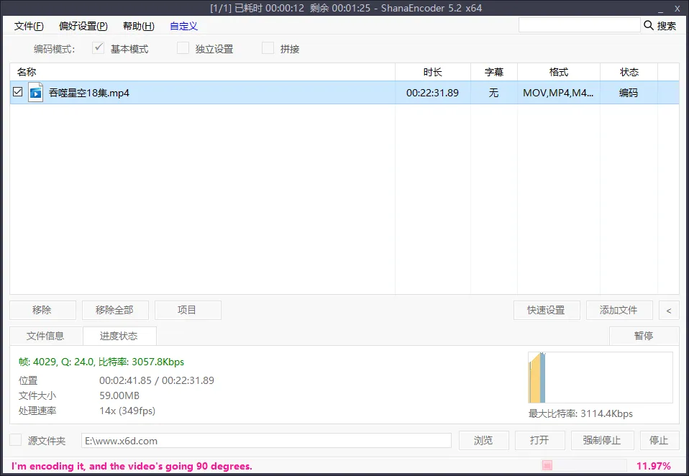Click 移除全部 to remove all files
This screenshot has width=689, height=476.
114,310
